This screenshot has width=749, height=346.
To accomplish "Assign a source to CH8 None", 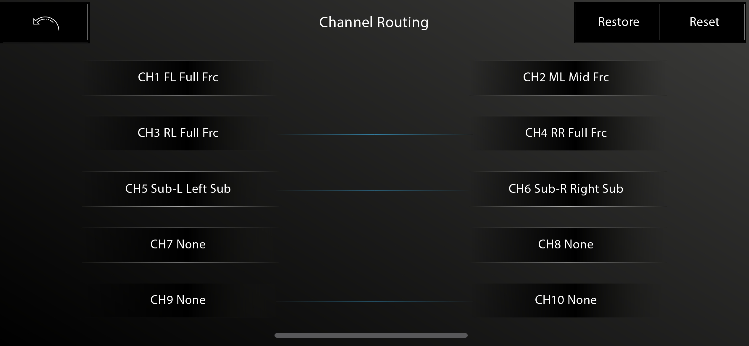I will tap(566, 245).
